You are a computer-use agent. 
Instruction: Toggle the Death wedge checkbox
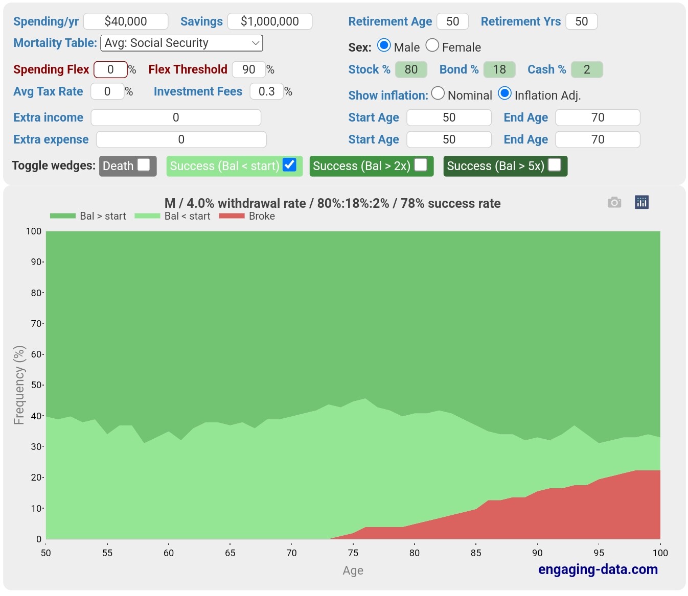pyautogui.click(x=144, y=165)
